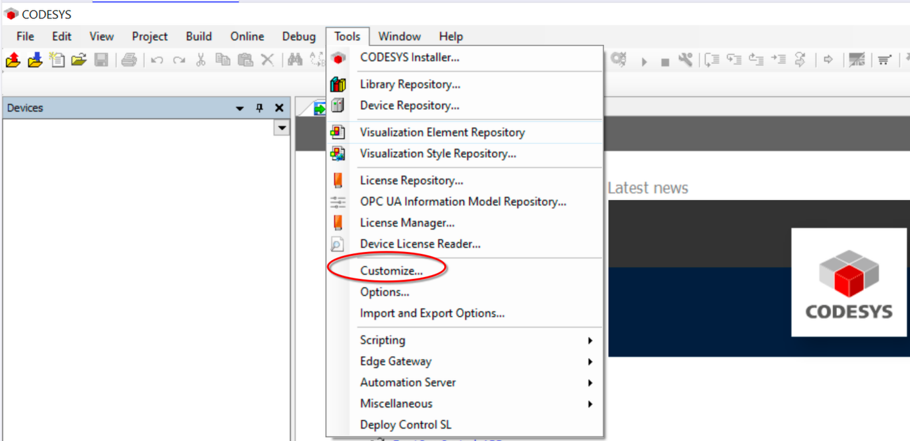This screenshot has width=910, height=441.
Task: Click the Step Over debug icon
Action: (712, 60)
